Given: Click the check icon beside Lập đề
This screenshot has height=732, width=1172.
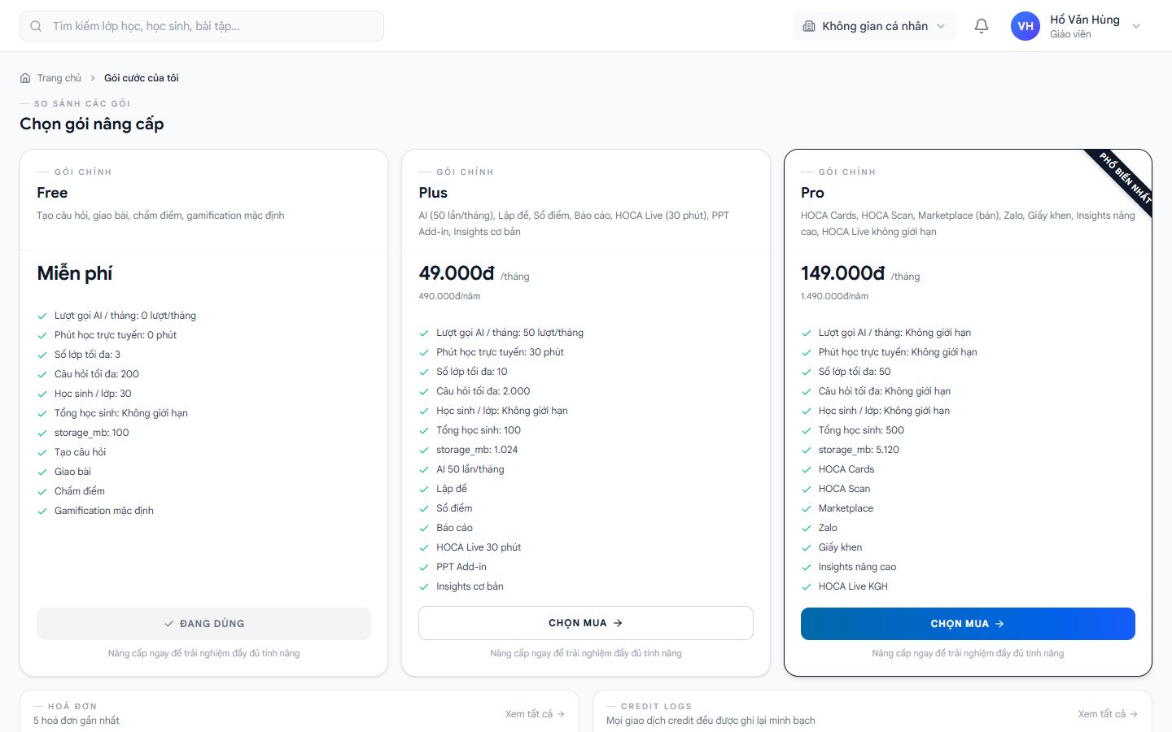Looking at the screenshot, I should (x=424, y=489).
